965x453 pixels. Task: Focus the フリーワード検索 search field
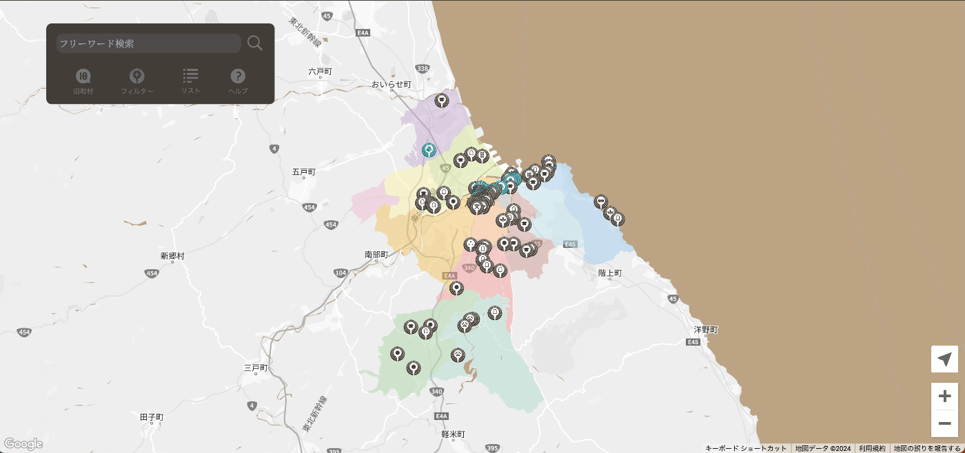tap(149, 43)
